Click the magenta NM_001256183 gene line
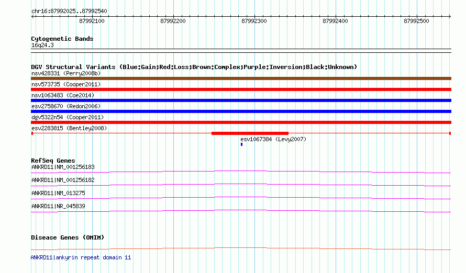 (241, 171)
